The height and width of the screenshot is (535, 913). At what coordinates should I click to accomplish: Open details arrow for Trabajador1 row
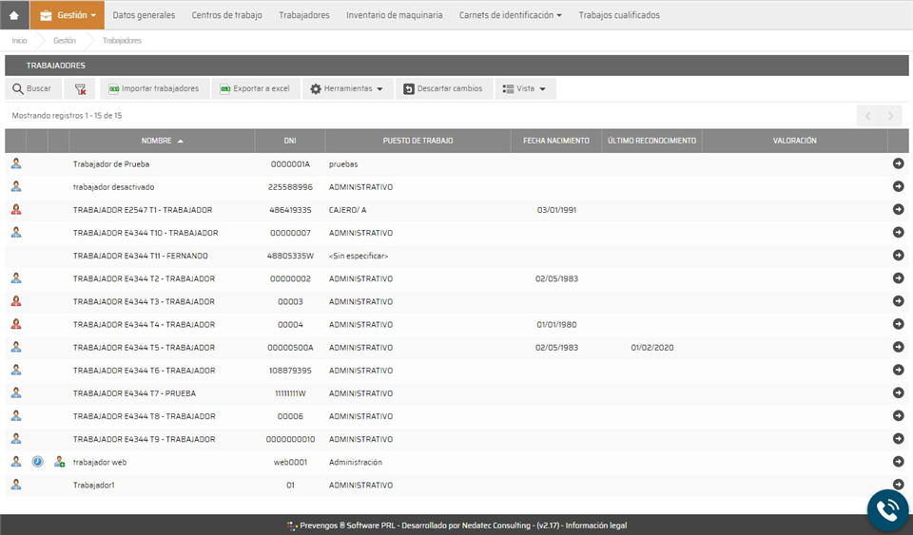point(898,485)
